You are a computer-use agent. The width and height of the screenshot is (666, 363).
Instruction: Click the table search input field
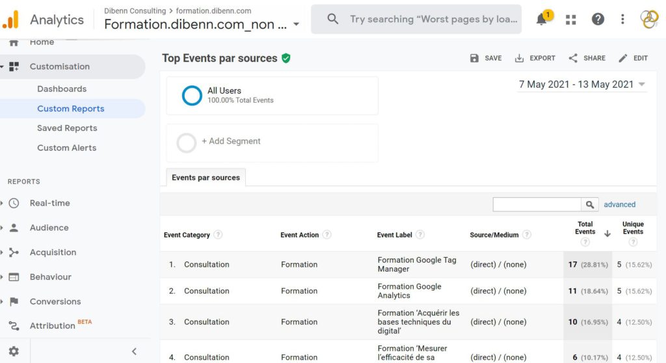click(537, 204)
